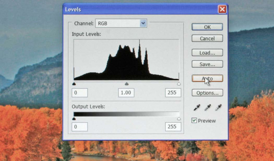Cancel the Levels dialog
This screenshot has width=274, height=161.
pos(207,38)
